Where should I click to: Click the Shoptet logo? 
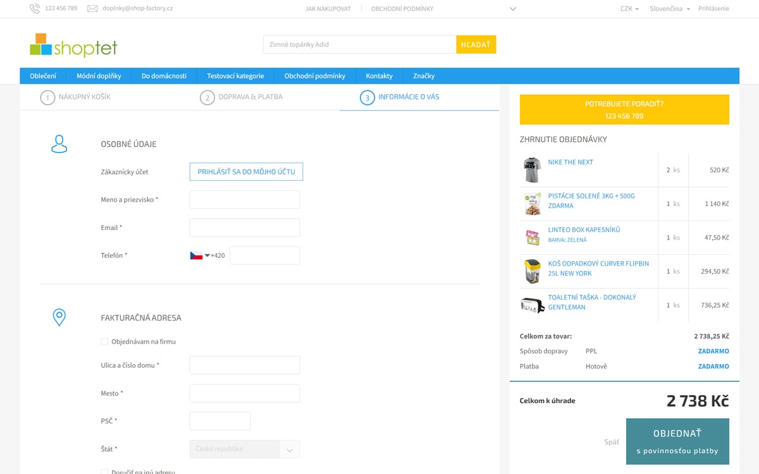[73, 46]
